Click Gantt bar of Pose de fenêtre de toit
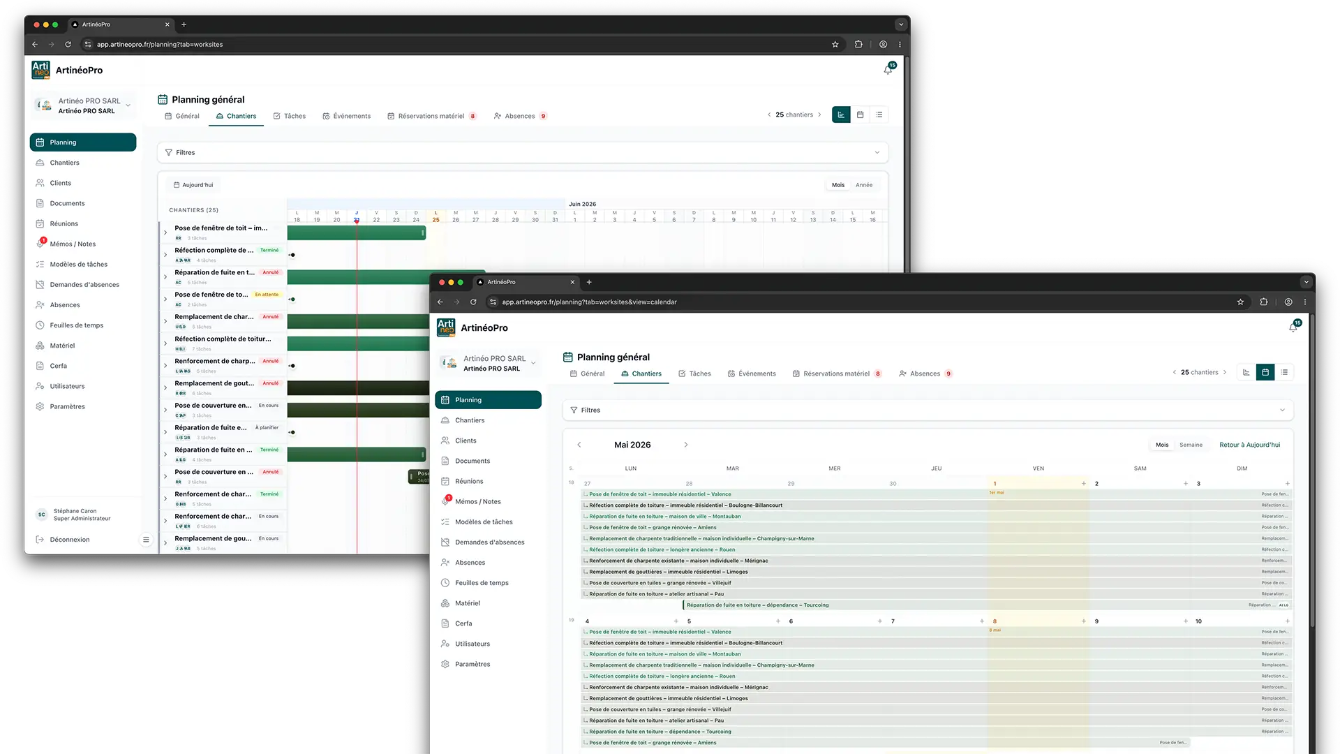This screenshot has width=1340, height=754. (x=356, y=233)
